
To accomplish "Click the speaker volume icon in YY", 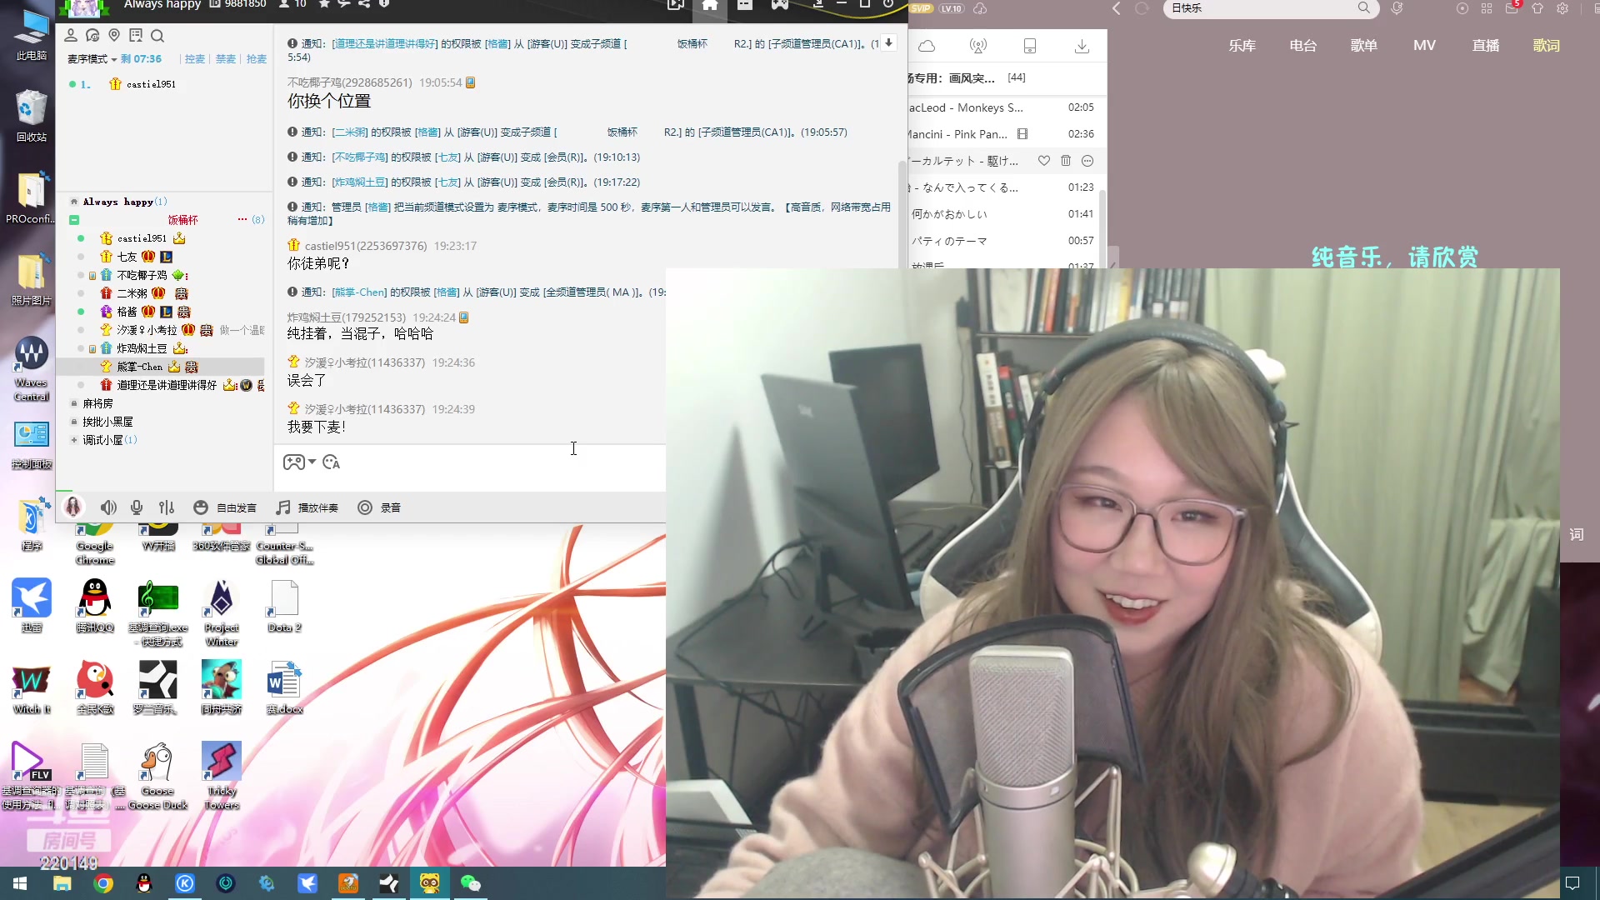I will 108,507.
